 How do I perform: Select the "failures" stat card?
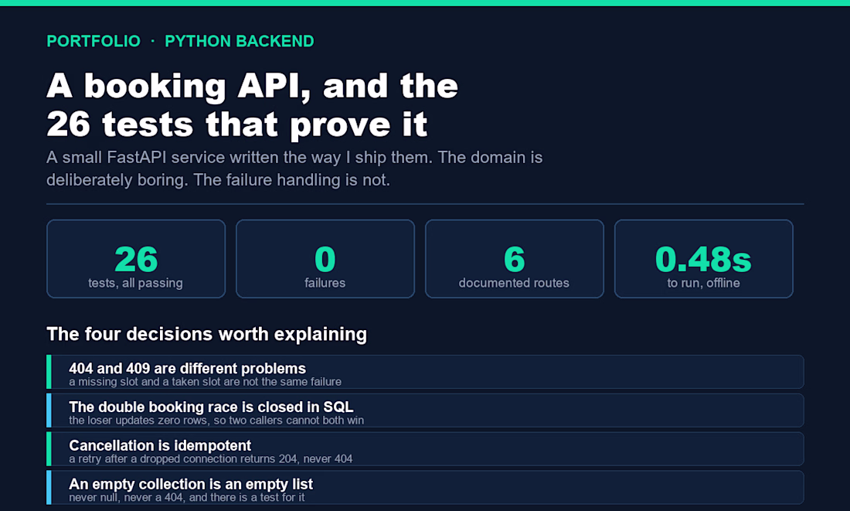click(x=325, y=259)
